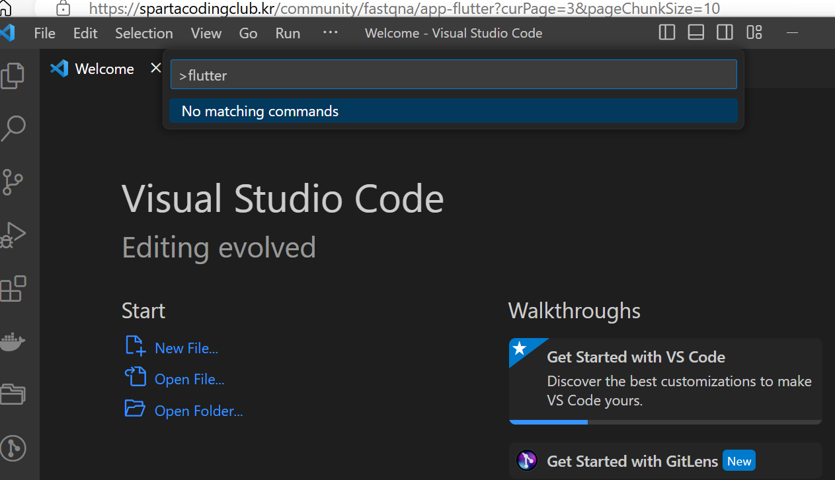Toggle the Panel layout icon
The height and width of the screenshot is (480, 835).
coord(696,32)
